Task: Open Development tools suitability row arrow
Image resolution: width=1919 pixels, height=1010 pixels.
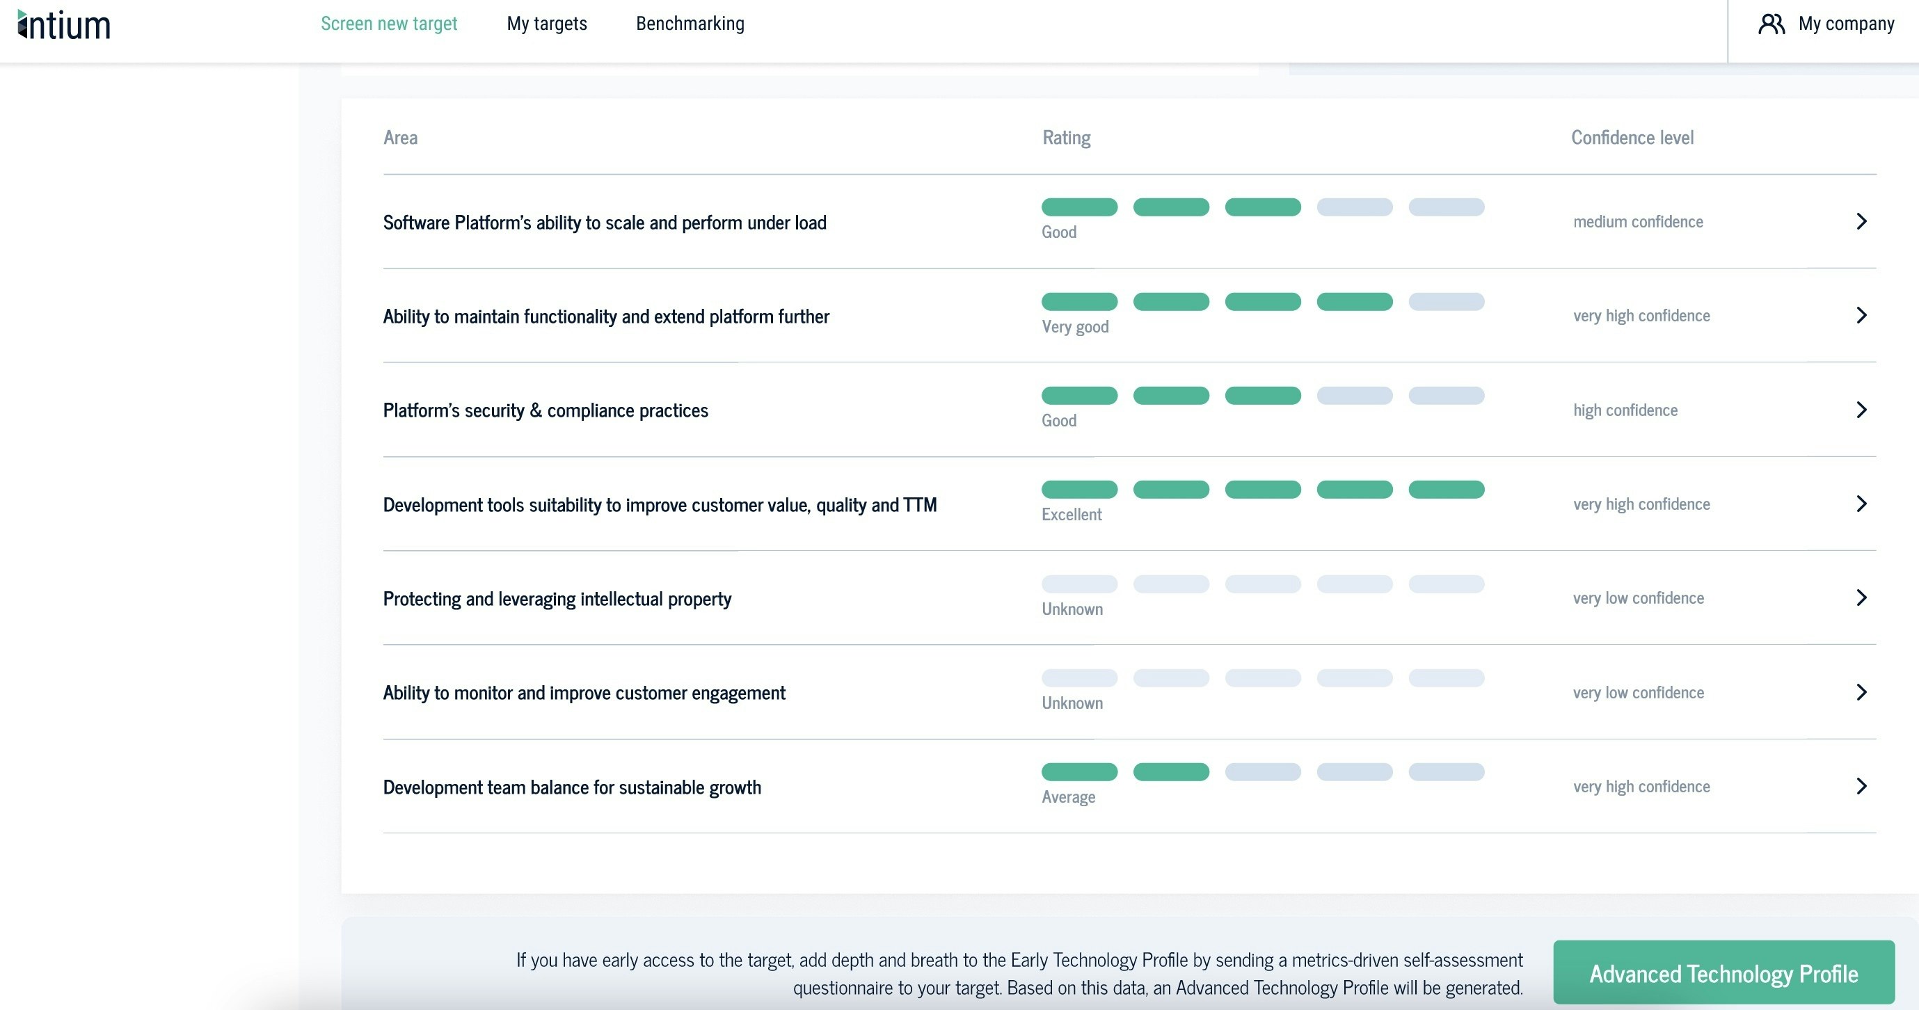Action: (1861, 504)
